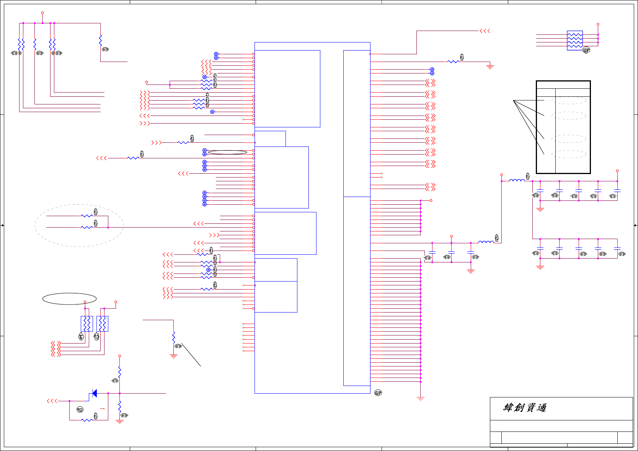Viewport: 638px width, 451px height.
Task: Click the inductor beside the three-capacitor group
Action: tap(486, 242)
